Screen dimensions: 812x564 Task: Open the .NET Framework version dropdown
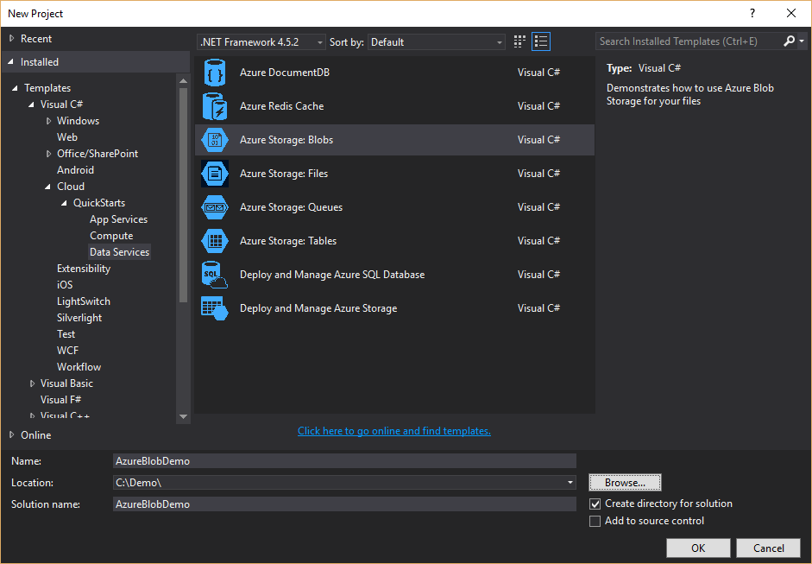tap(261, 41)
